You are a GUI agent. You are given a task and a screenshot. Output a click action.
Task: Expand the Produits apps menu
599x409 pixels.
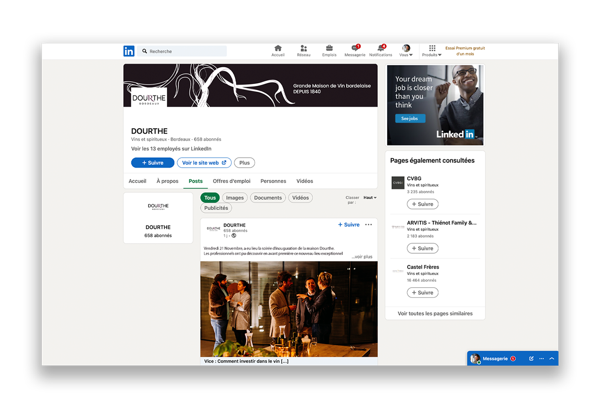(x=432, y=50)
